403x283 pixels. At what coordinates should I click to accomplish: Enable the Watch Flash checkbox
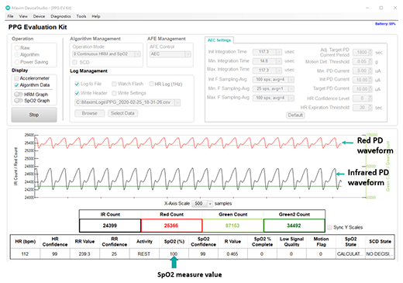click(114, 84)
